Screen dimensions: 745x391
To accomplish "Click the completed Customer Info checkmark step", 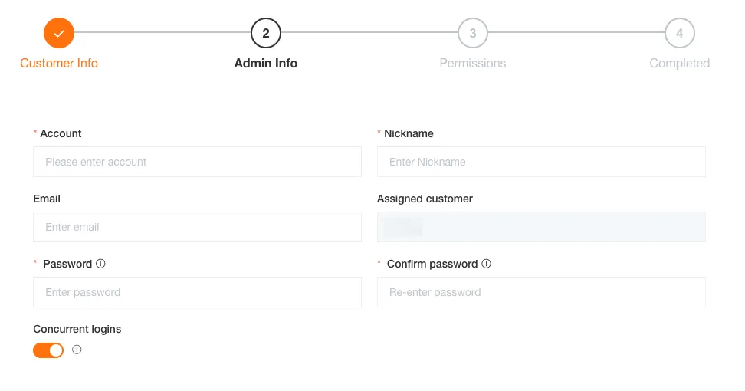I will click(59, 33).
